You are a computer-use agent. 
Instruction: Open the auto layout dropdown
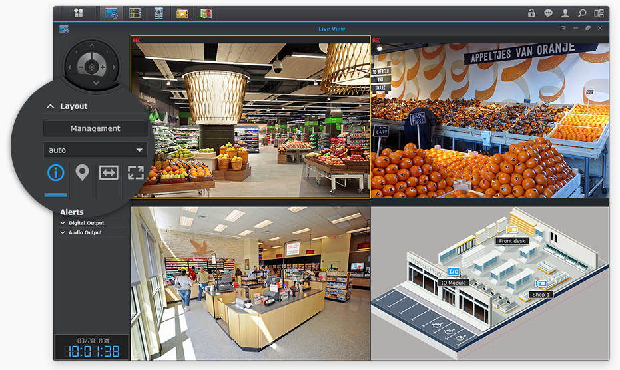pyautogui.click(x=95, y=150)
